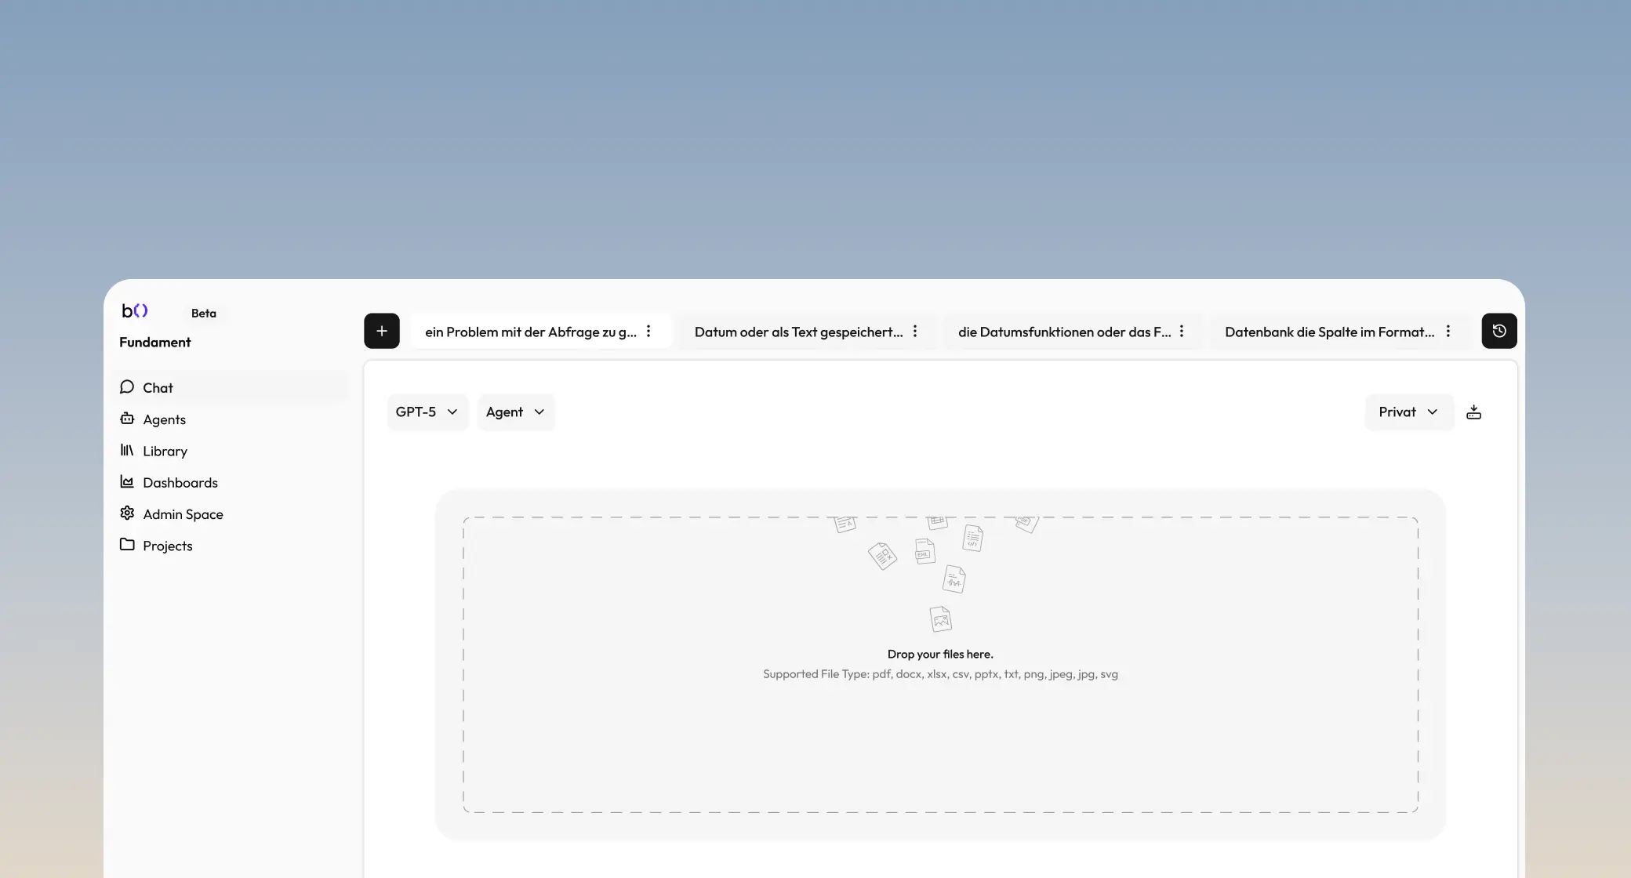Open options for 'Datenbank die Spalte' tab
This screenshot has height=878, width=1631.
click(x=1448, y=332)
